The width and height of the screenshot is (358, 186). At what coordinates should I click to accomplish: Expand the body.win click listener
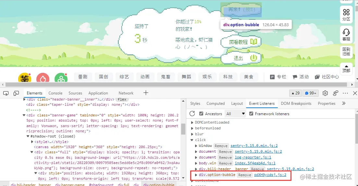pyautogui.click(x=196, y=163)
